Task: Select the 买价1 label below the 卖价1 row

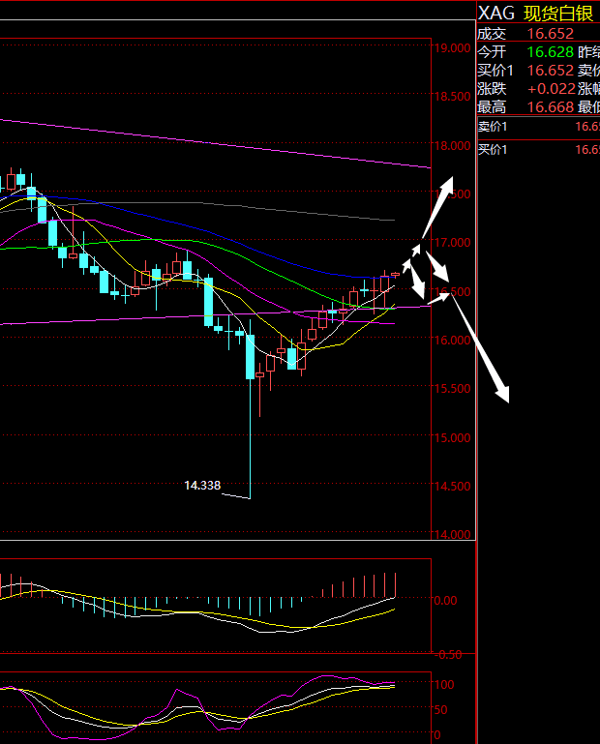Action: [493, 149]
